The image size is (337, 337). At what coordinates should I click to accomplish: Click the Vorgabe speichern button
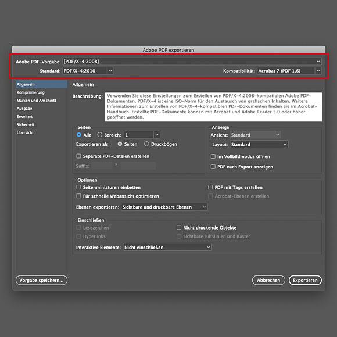click(41, 280)
